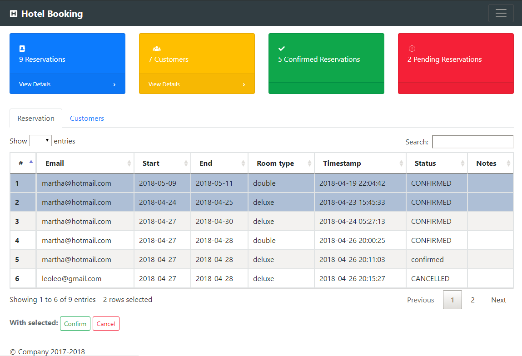522x356 pixels.
Task: Click chevron arrow on Customers View Details
Action: point(244,84)
